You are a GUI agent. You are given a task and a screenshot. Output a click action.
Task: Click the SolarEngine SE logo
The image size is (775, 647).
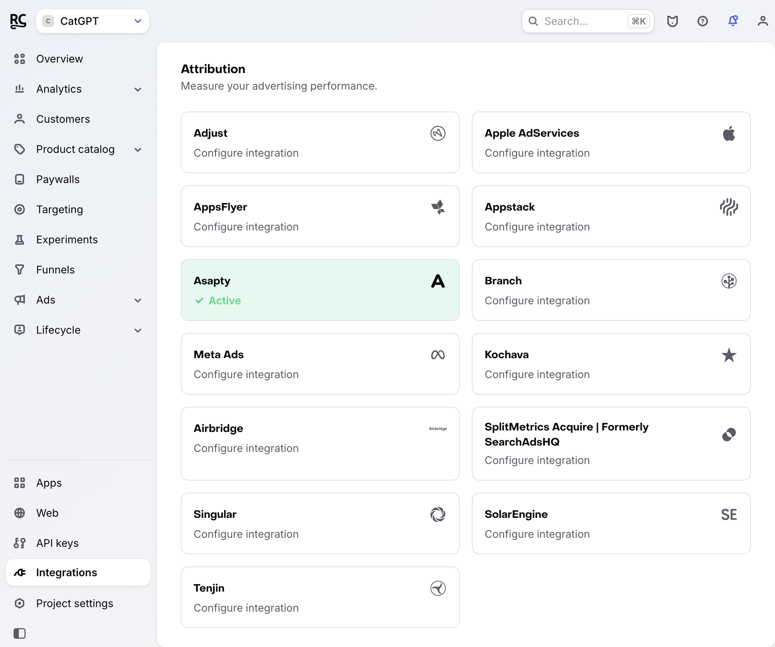(729, 514)
